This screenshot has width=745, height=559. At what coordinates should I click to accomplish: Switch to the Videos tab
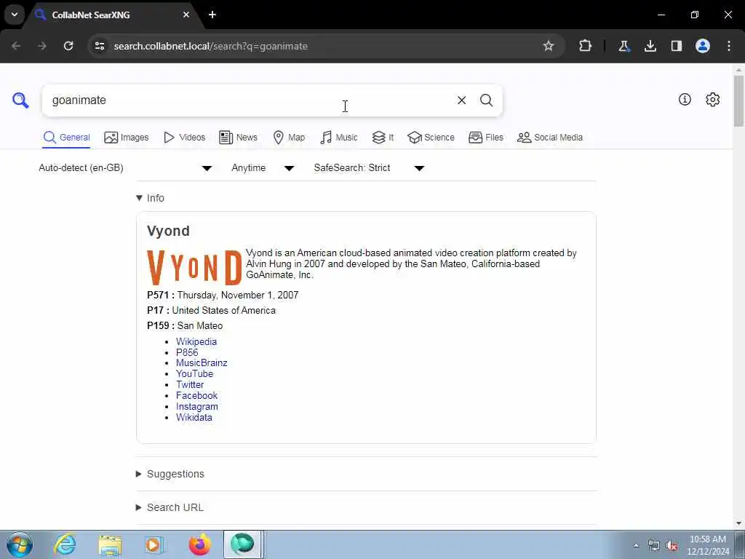[x=184, y=138]
